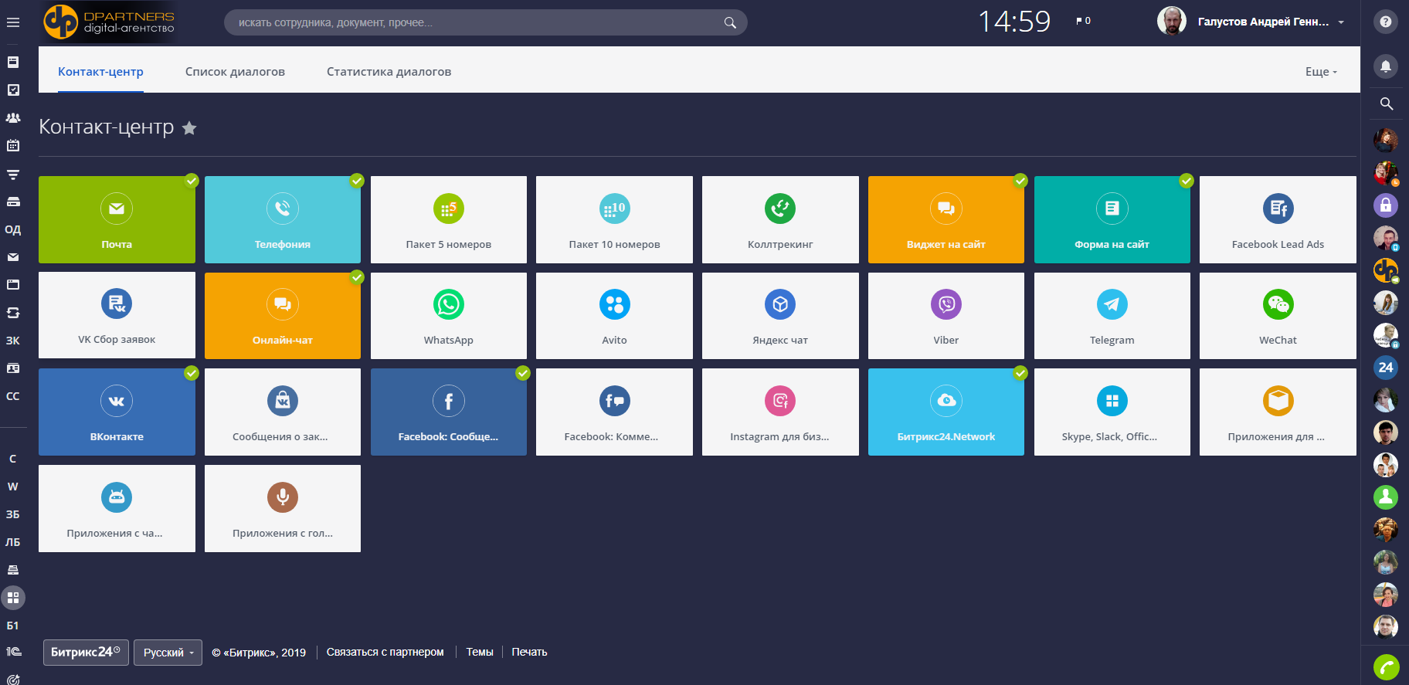
Task: Open the Темы link in the footer
Action: click(x=480, y=652)
